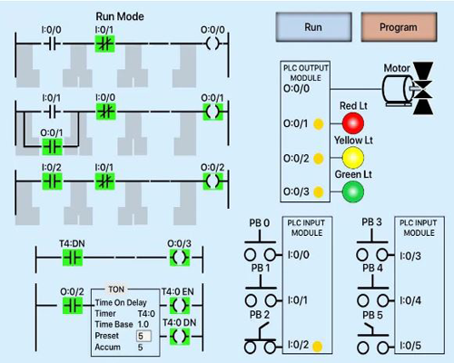Screen dimensions: 454x363
Task: Click the O:0/0 terminal label on output module
Action: click(297, 89)
